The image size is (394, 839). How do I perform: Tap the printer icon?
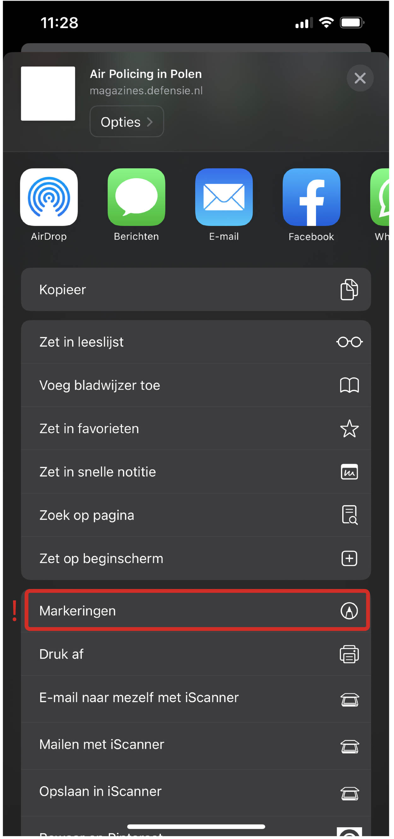350,654
